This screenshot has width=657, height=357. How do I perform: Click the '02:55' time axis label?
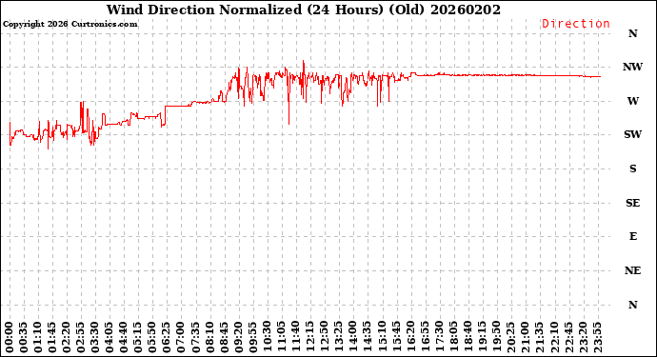click(x=81, y=338)
